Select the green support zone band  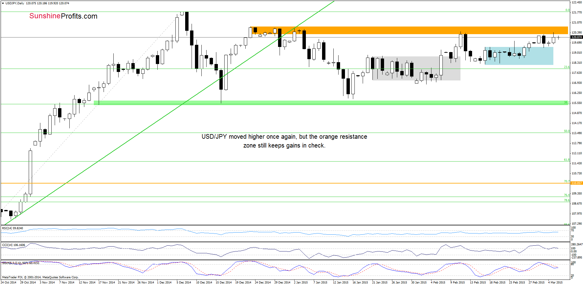pos(331,103)
